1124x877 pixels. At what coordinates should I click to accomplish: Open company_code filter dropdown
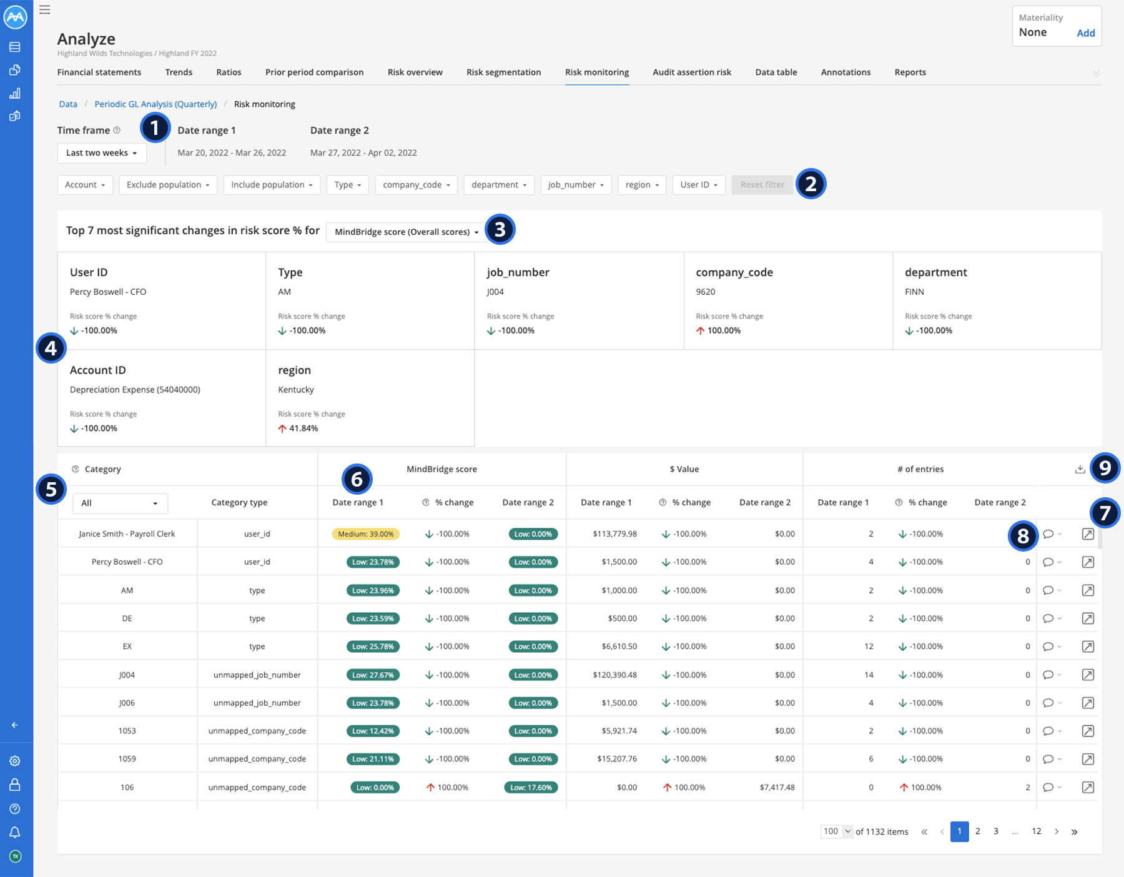[417, 185]
